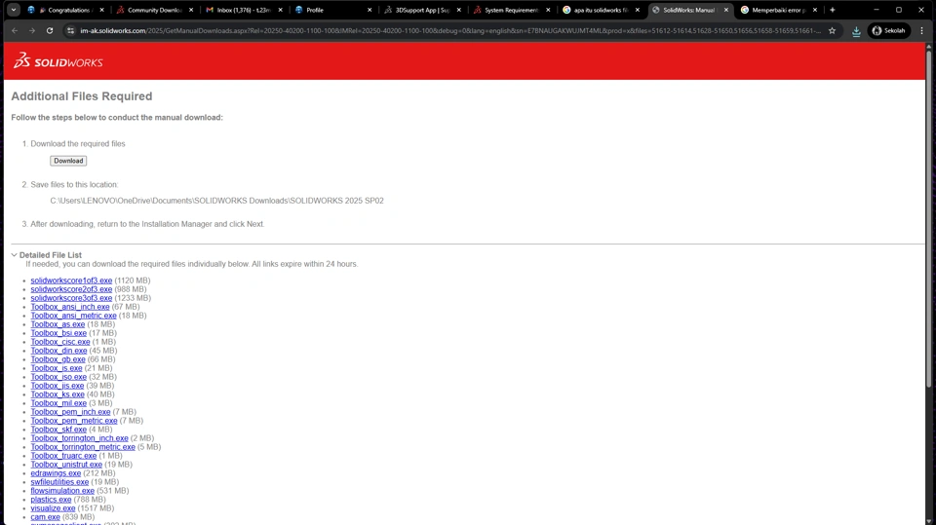Download Toolbox_unistrut.exe
Viewport: 936px width, 525px height.
click(66, 465)
